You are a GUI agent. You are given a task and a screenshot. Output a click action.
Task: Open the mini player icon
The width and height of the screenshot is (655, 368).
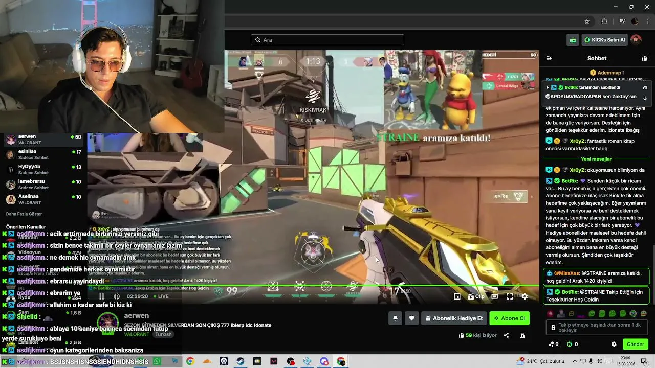tap(457, 296)
